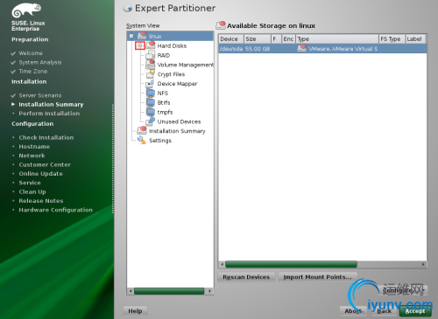Click the storage table horizontal scrollbar thumb
Screen dimensions: 438x319
click(291, 264)
